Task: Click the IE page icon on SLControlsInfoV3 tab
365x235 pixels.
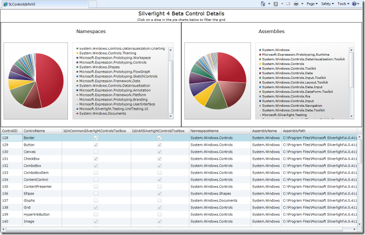Action: [x=5, y=4]
